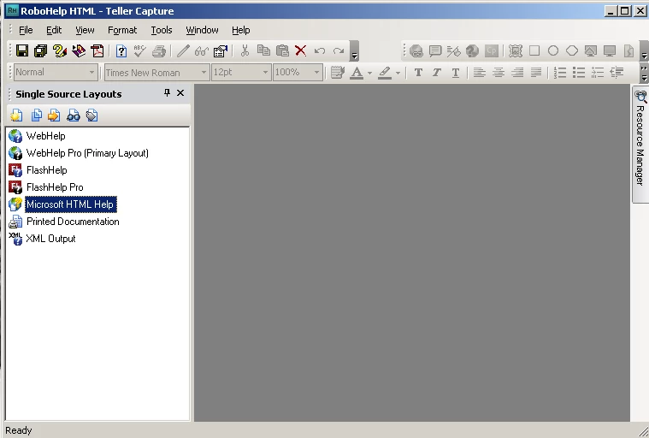
Task: Run the ABC spell check icon
Action: (x=140, y=51)
